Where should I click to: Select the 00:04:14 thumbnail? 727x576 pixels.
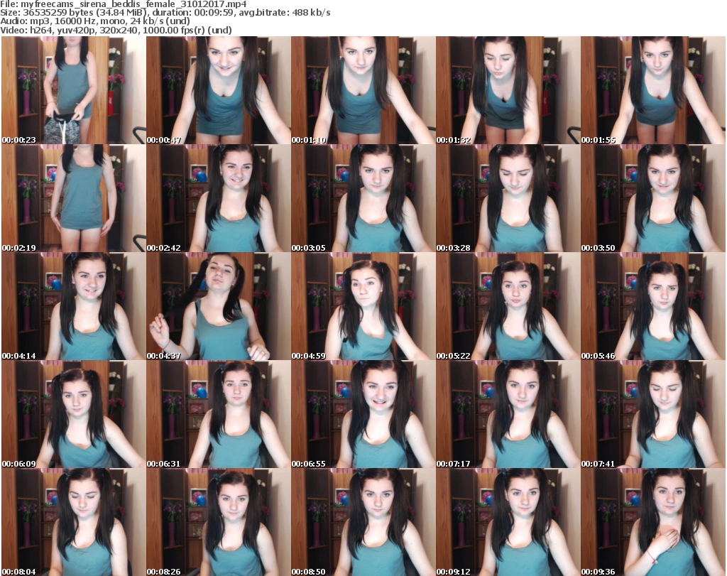pos(74,306)
